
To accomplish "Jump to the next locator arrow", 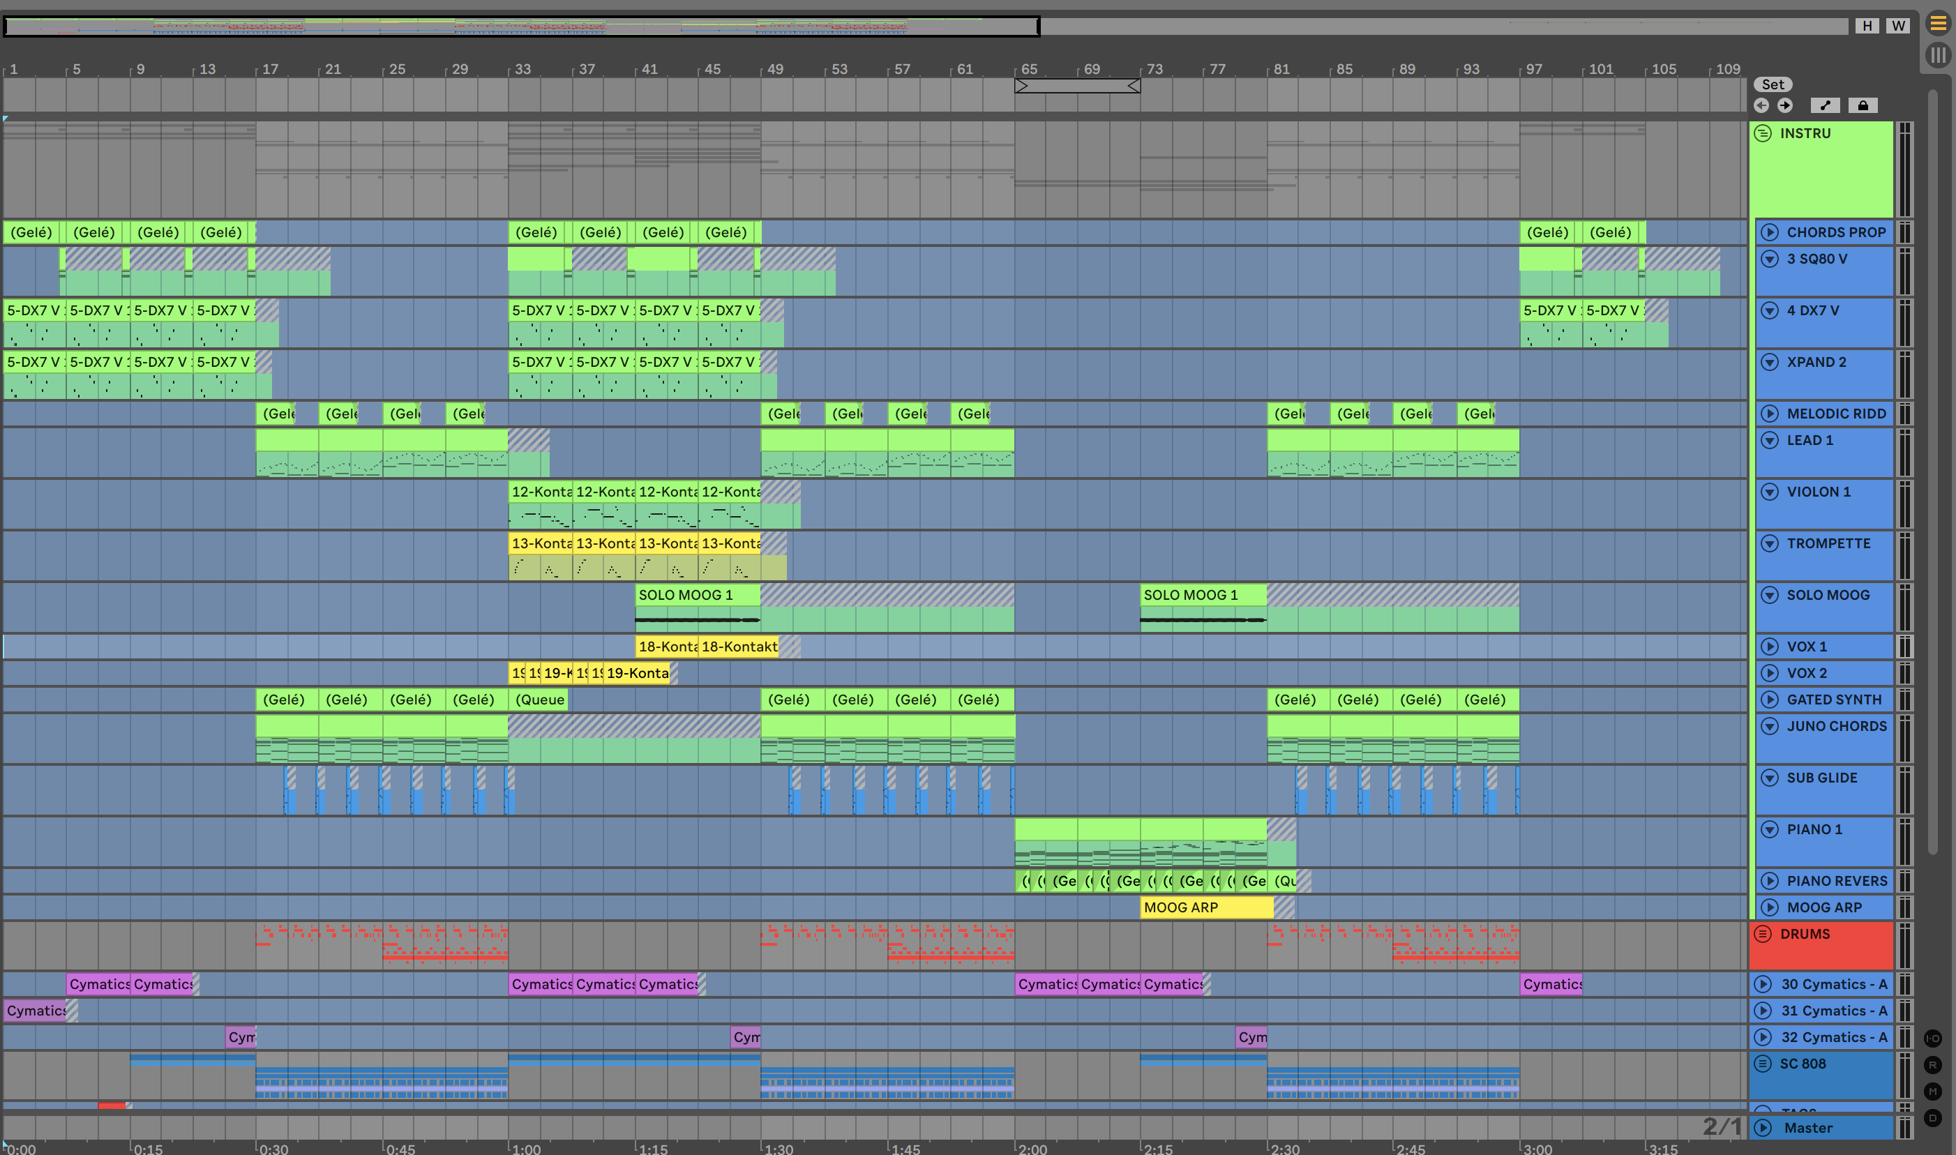I will [1786, 105].
